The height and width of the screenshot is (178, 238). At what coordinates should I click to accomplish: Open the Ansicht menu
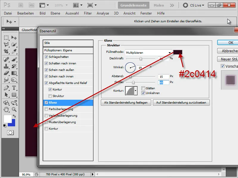[x=129, y=13]
